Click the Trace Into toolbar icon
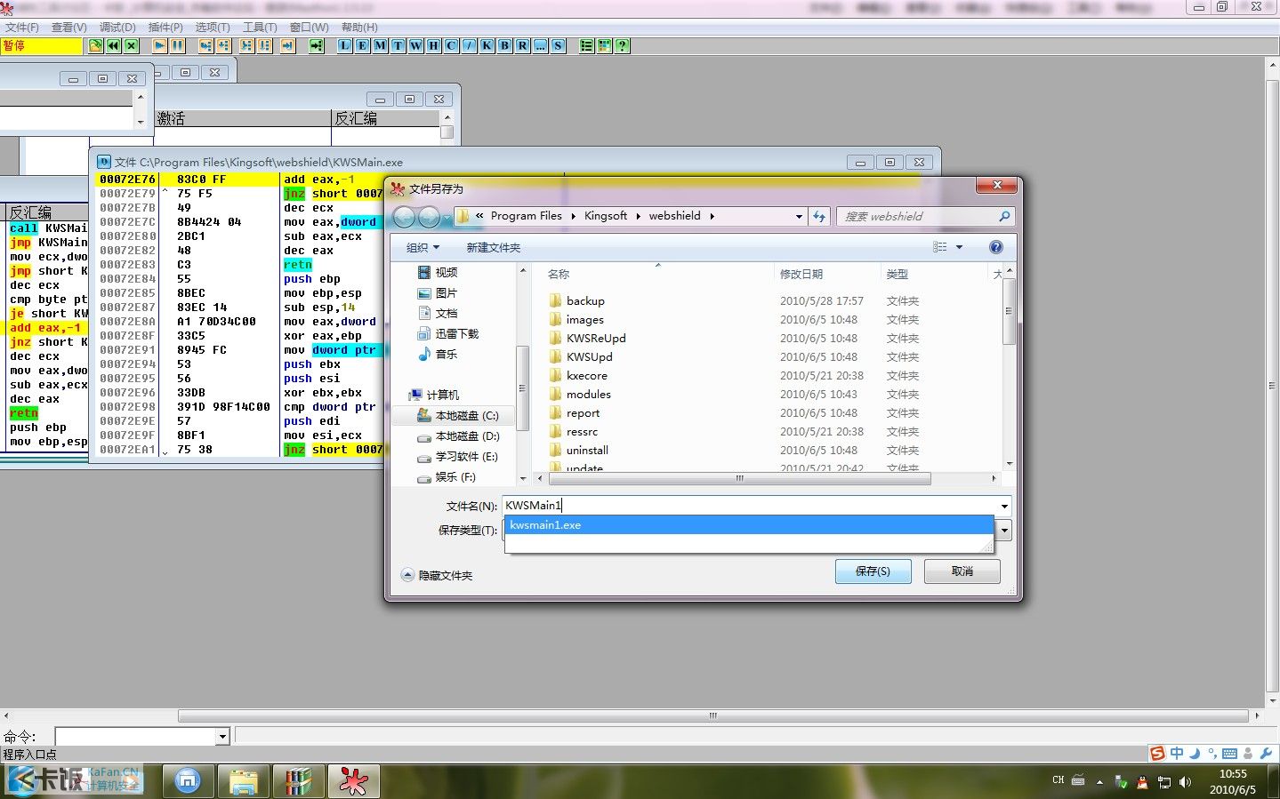The image size is (1280, 799). click(246, 45)
